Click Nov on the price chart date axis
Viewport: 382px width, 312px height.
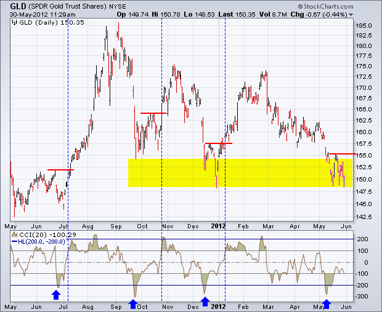pos(168,226)
